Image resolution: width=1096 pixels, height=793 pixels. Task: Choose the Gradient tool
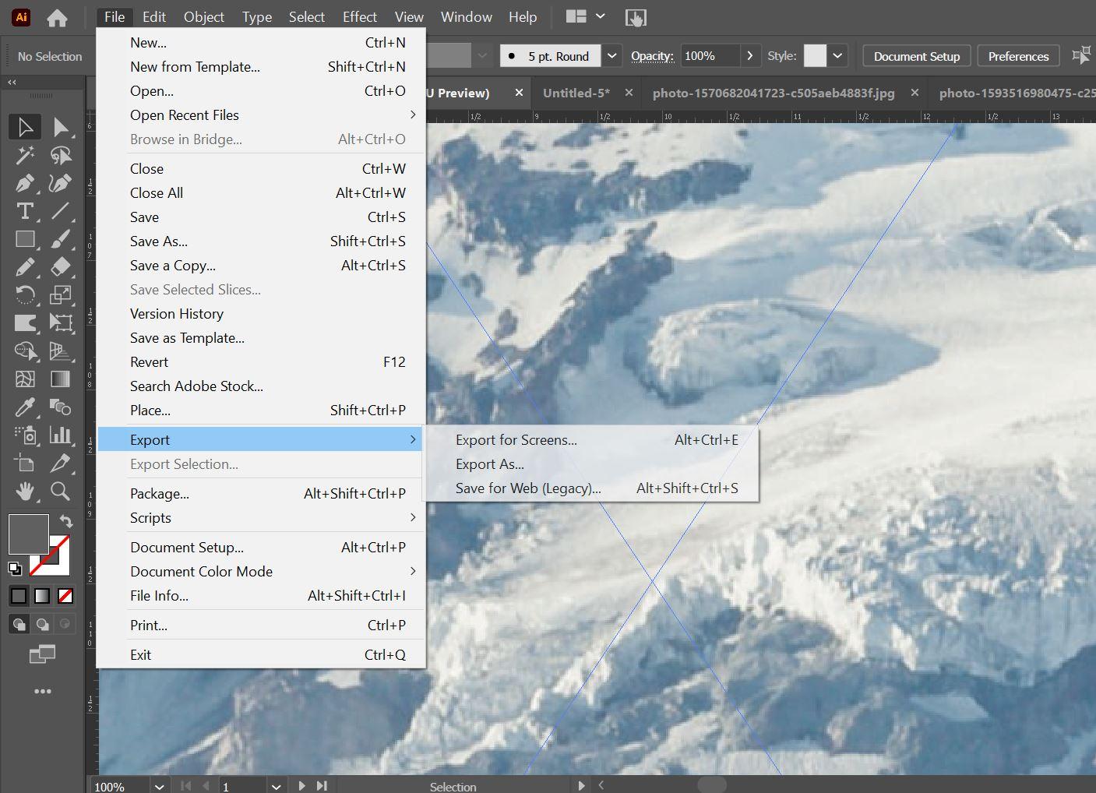[x=61, y=379]
